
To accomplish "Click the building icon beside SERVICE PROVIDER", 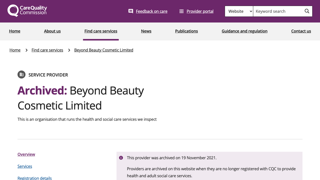I will tap(21, 74).
